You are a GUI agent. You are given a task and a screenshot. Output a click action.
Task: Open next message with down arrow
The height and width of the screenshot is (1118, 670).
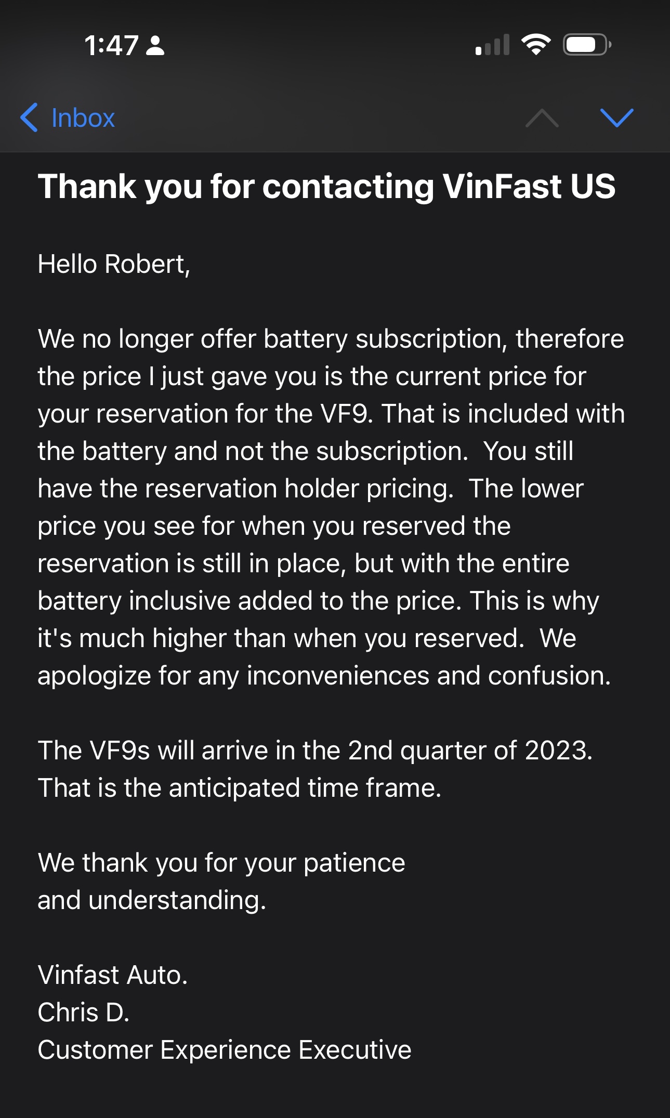pyautogui.click(x=616, y=118)
